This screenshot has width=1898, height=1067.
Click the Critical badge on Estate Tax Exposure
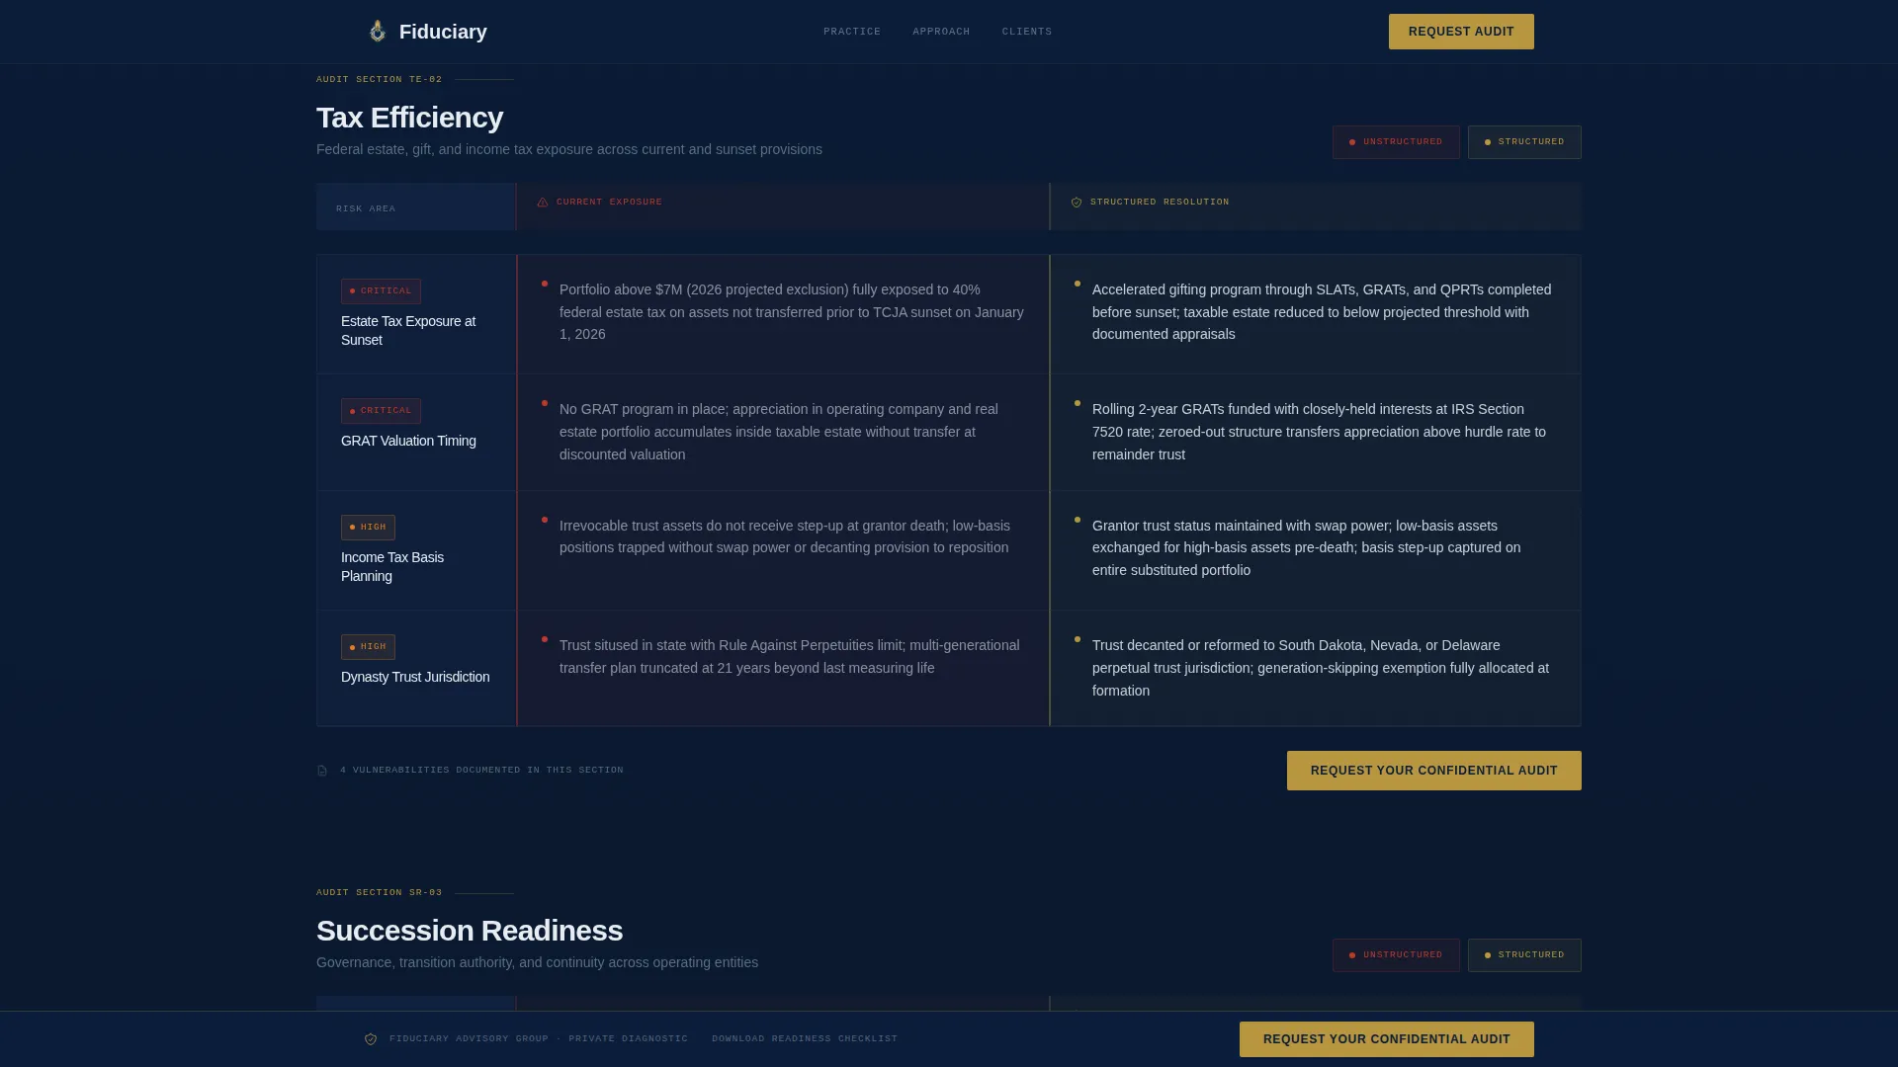pyautogui.click(x=381, y=291)
